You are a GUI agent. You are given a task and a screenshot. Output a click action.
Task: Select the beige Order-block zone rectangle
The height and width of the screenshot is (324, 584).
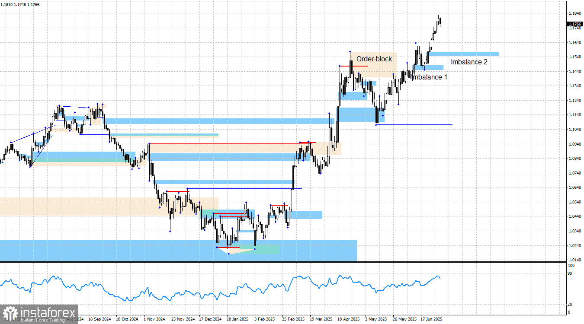click(373, 65)
